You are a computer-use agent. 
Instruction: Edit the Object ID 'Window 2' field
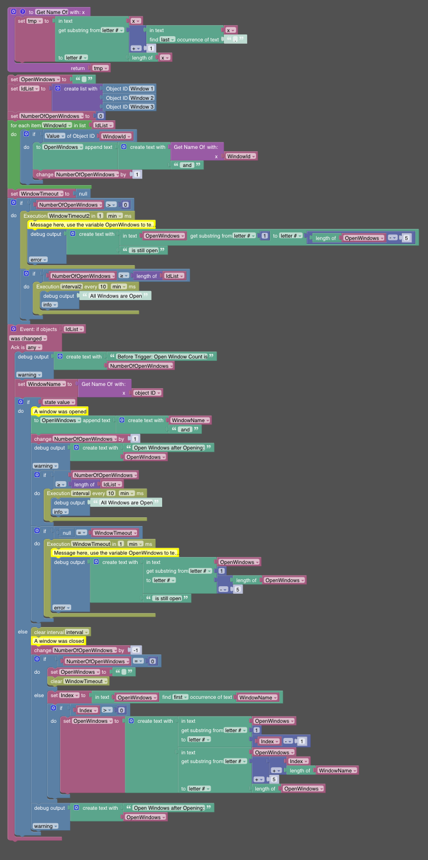click(x=142, y=98)
